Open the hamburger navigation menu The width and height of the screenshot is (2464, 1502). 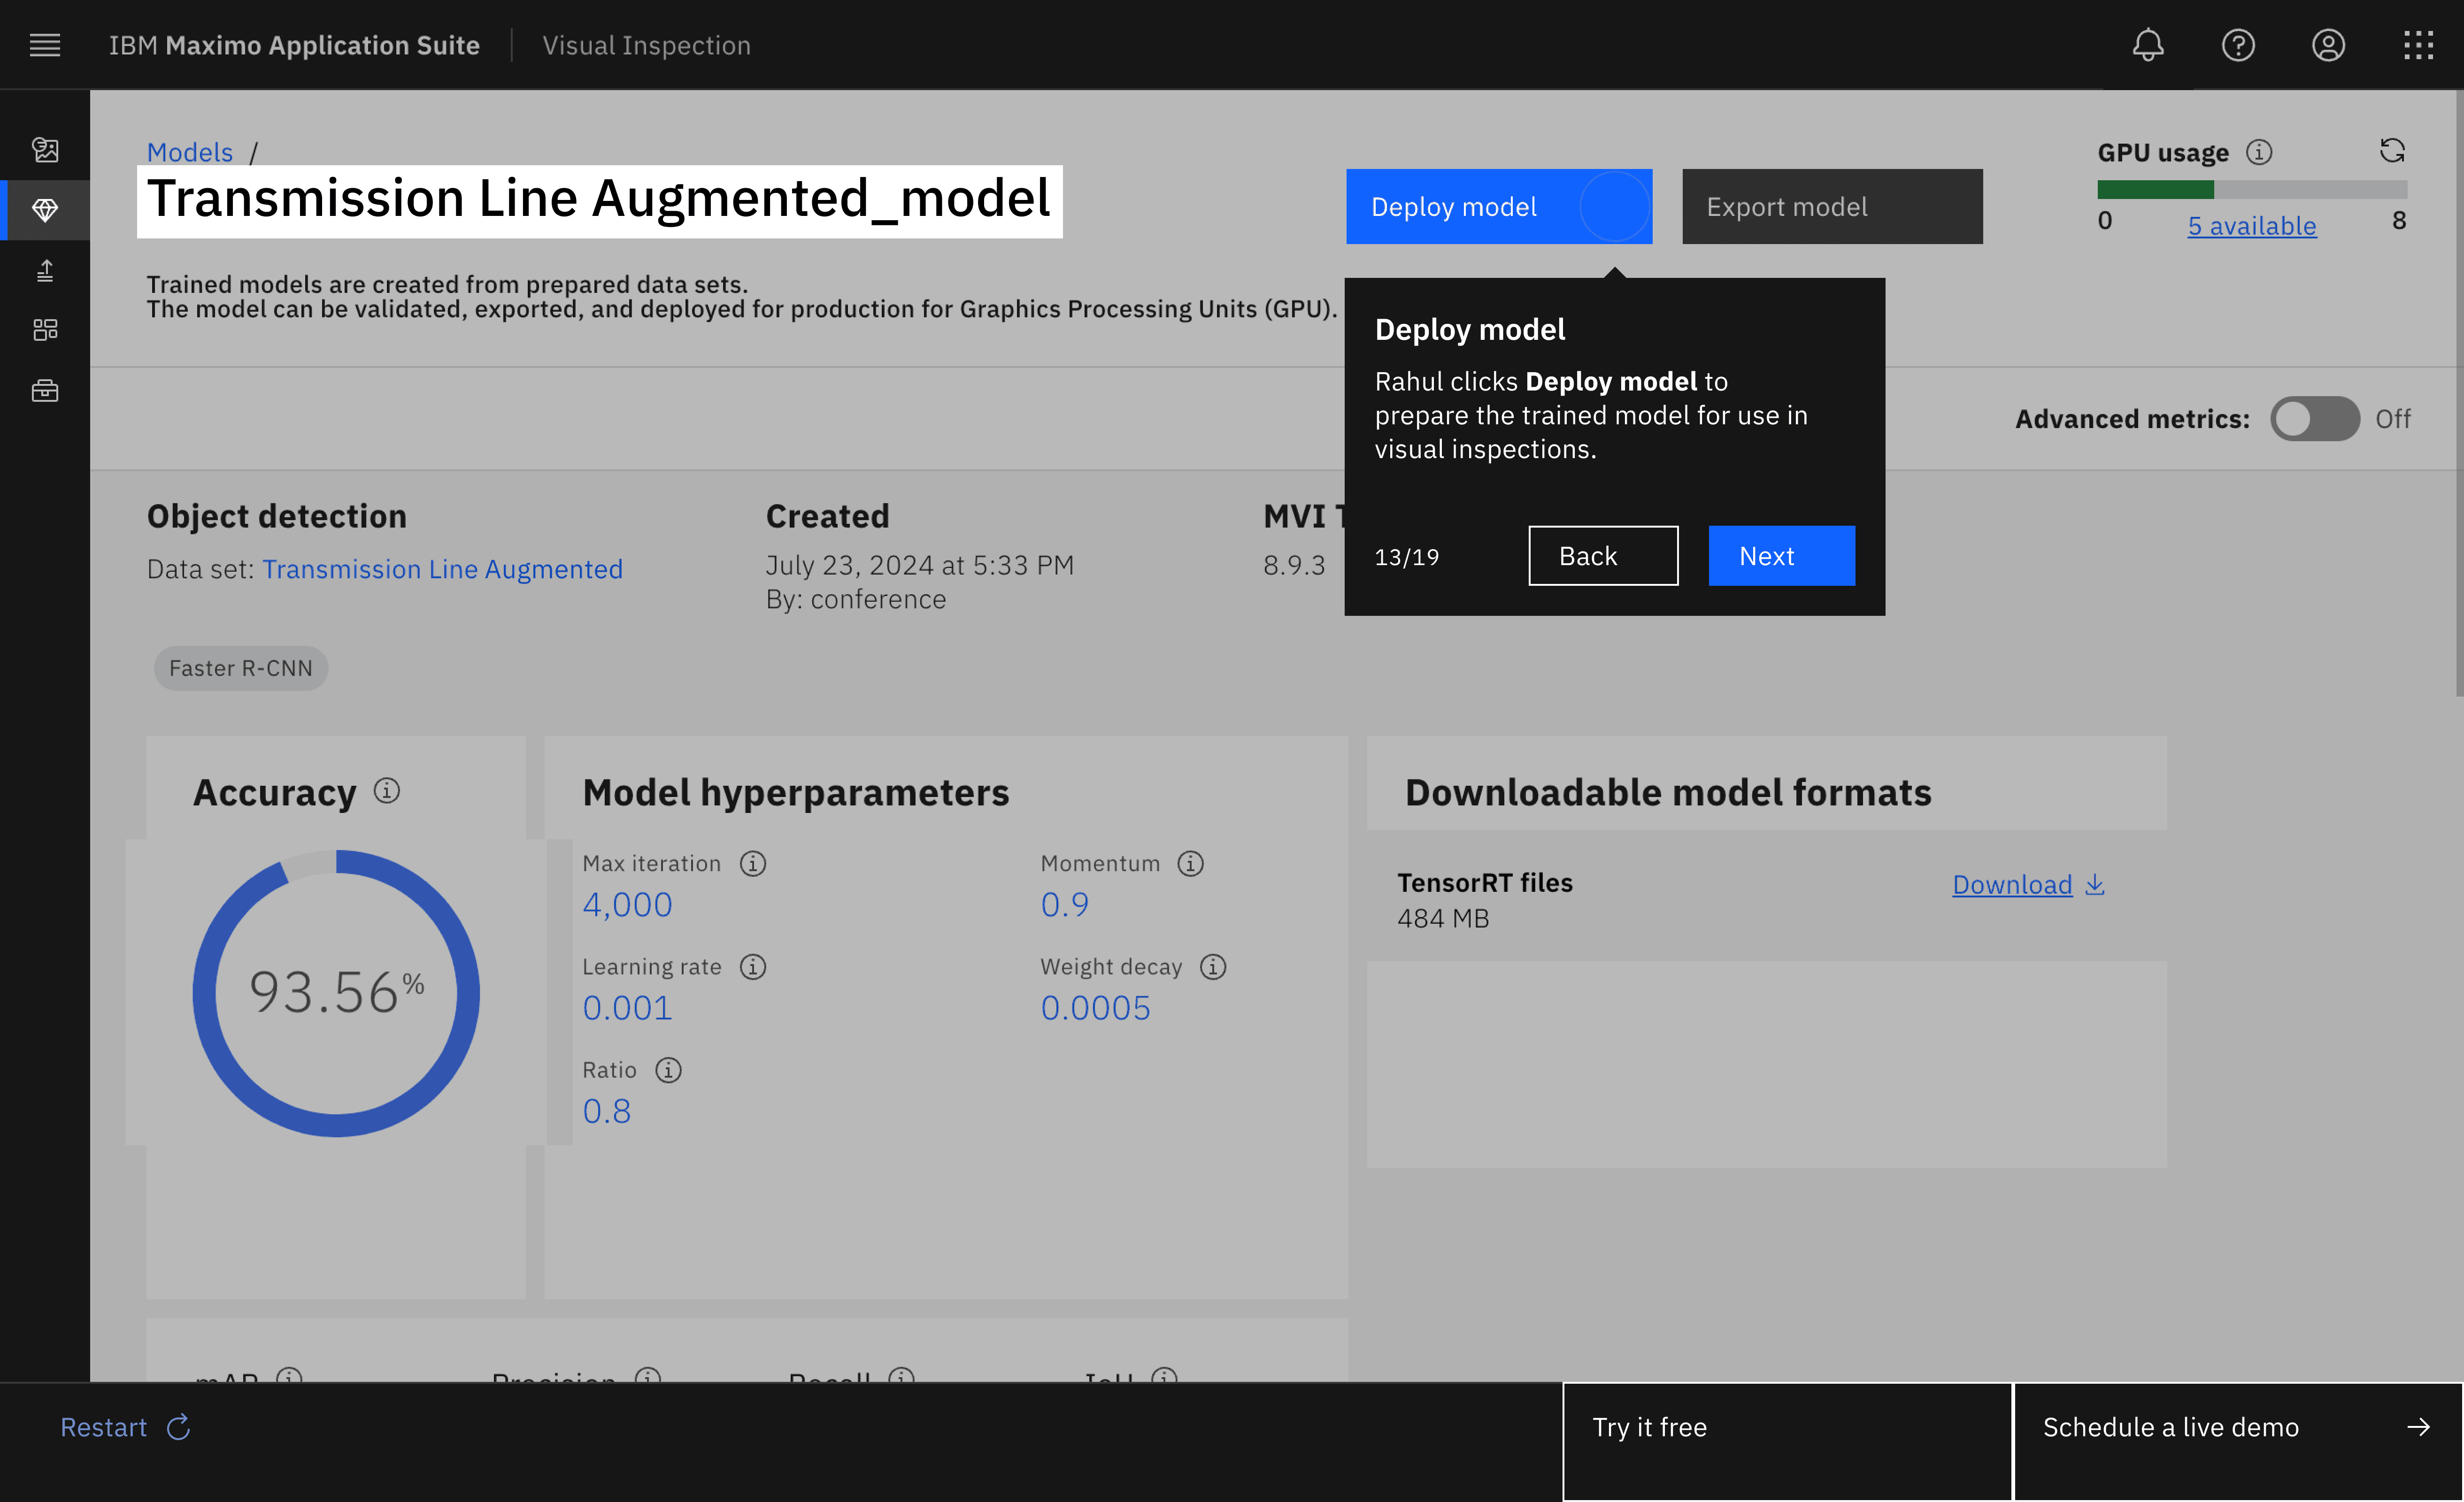pos(45,45)
